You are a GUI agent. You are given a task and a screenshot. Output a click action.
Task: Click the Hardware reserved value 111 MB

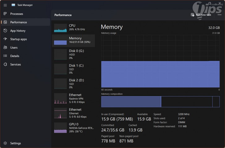[x=182, y=126]
